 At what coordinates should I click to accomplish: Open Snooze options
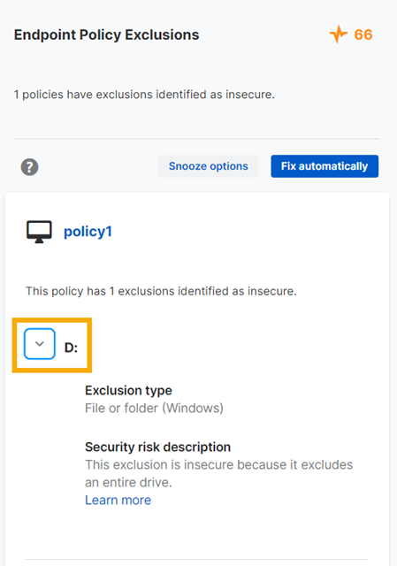(x=209, y=166)
